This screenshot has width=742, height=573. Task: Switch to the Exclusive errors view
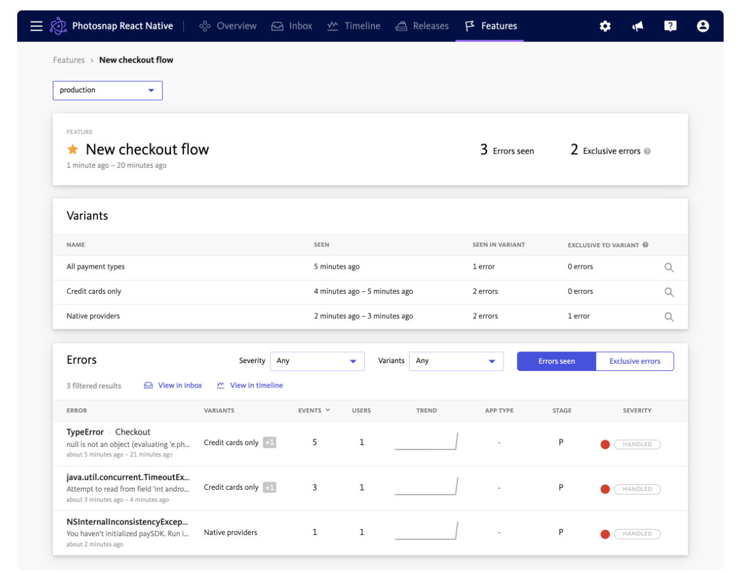(x=635, y=361)
